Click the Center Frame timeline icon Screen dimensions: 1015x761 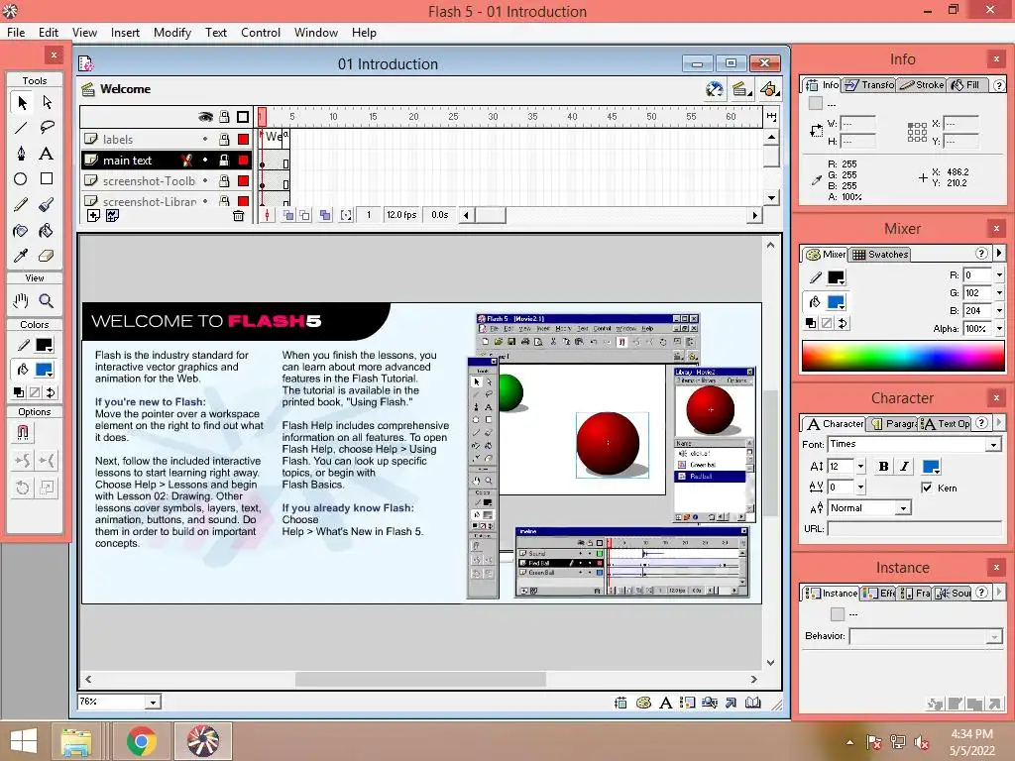click(268, 215)
